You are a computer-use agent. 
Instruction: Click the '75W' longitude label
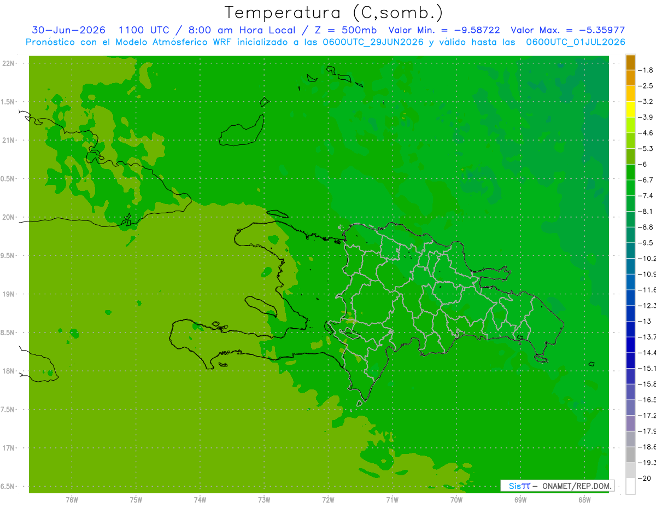click(136, 500)
